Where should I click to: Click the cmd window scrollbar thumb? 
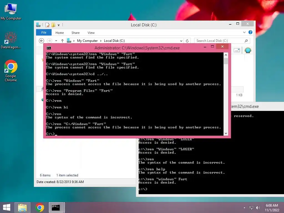tap(226, 61)
